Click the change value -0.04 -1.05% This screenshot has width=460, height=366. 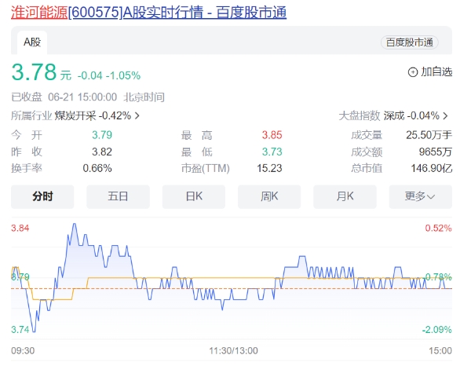(x=109, y=75)
